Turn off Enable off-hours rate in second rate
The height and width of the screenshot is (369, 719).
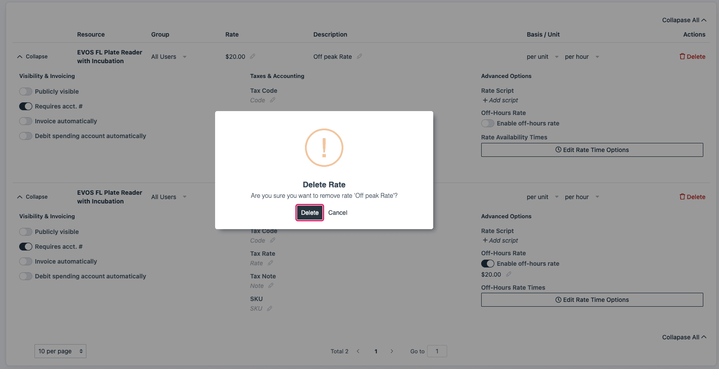[x=488, y=264]
